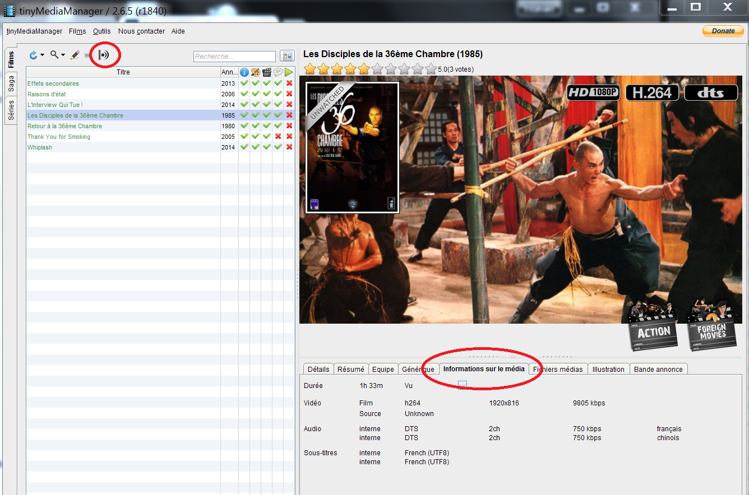Click the green play watched column header icon
Viewport: 749px width, 495px height.
(x=289, y=72)
